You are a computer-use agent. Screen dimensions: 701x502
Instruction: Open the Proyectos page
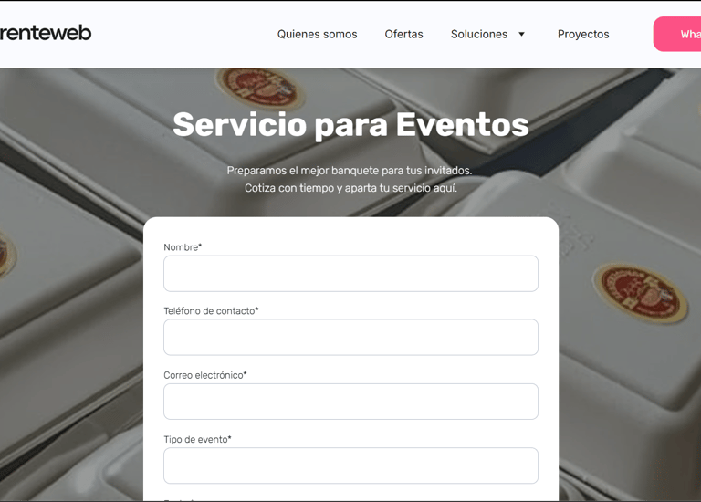pos(583,34)
